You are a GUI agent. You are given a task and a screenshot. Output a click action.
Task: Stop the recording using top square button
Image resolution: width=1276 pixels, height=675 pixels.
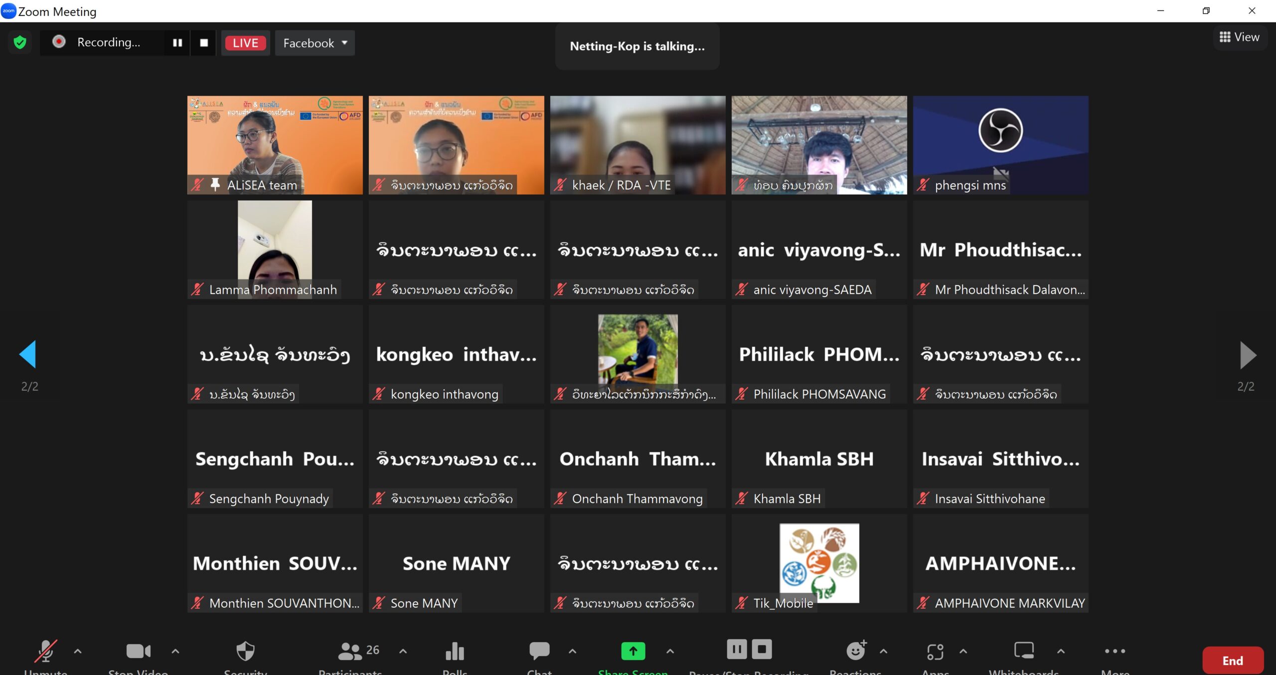click(x=204, y=43)
